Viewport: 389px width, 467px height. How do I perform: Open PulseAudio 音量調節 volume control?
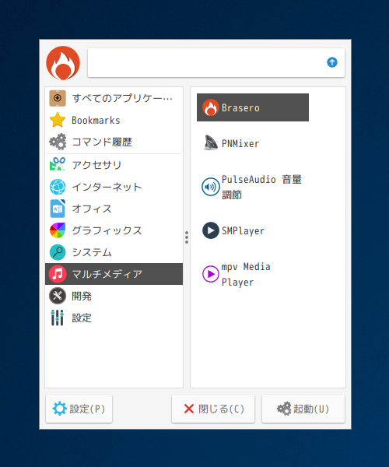252,187
